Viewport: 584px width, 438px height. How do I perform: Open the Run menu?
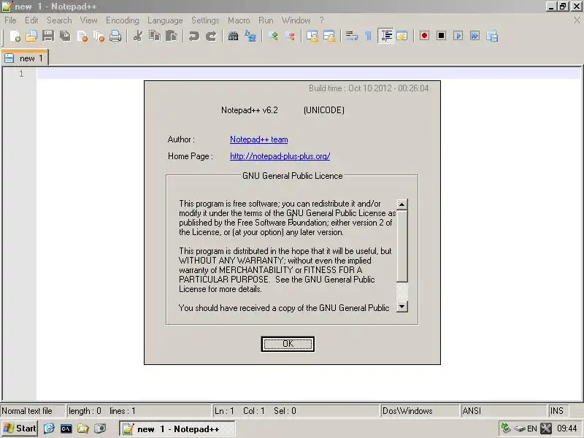(266, 20)
